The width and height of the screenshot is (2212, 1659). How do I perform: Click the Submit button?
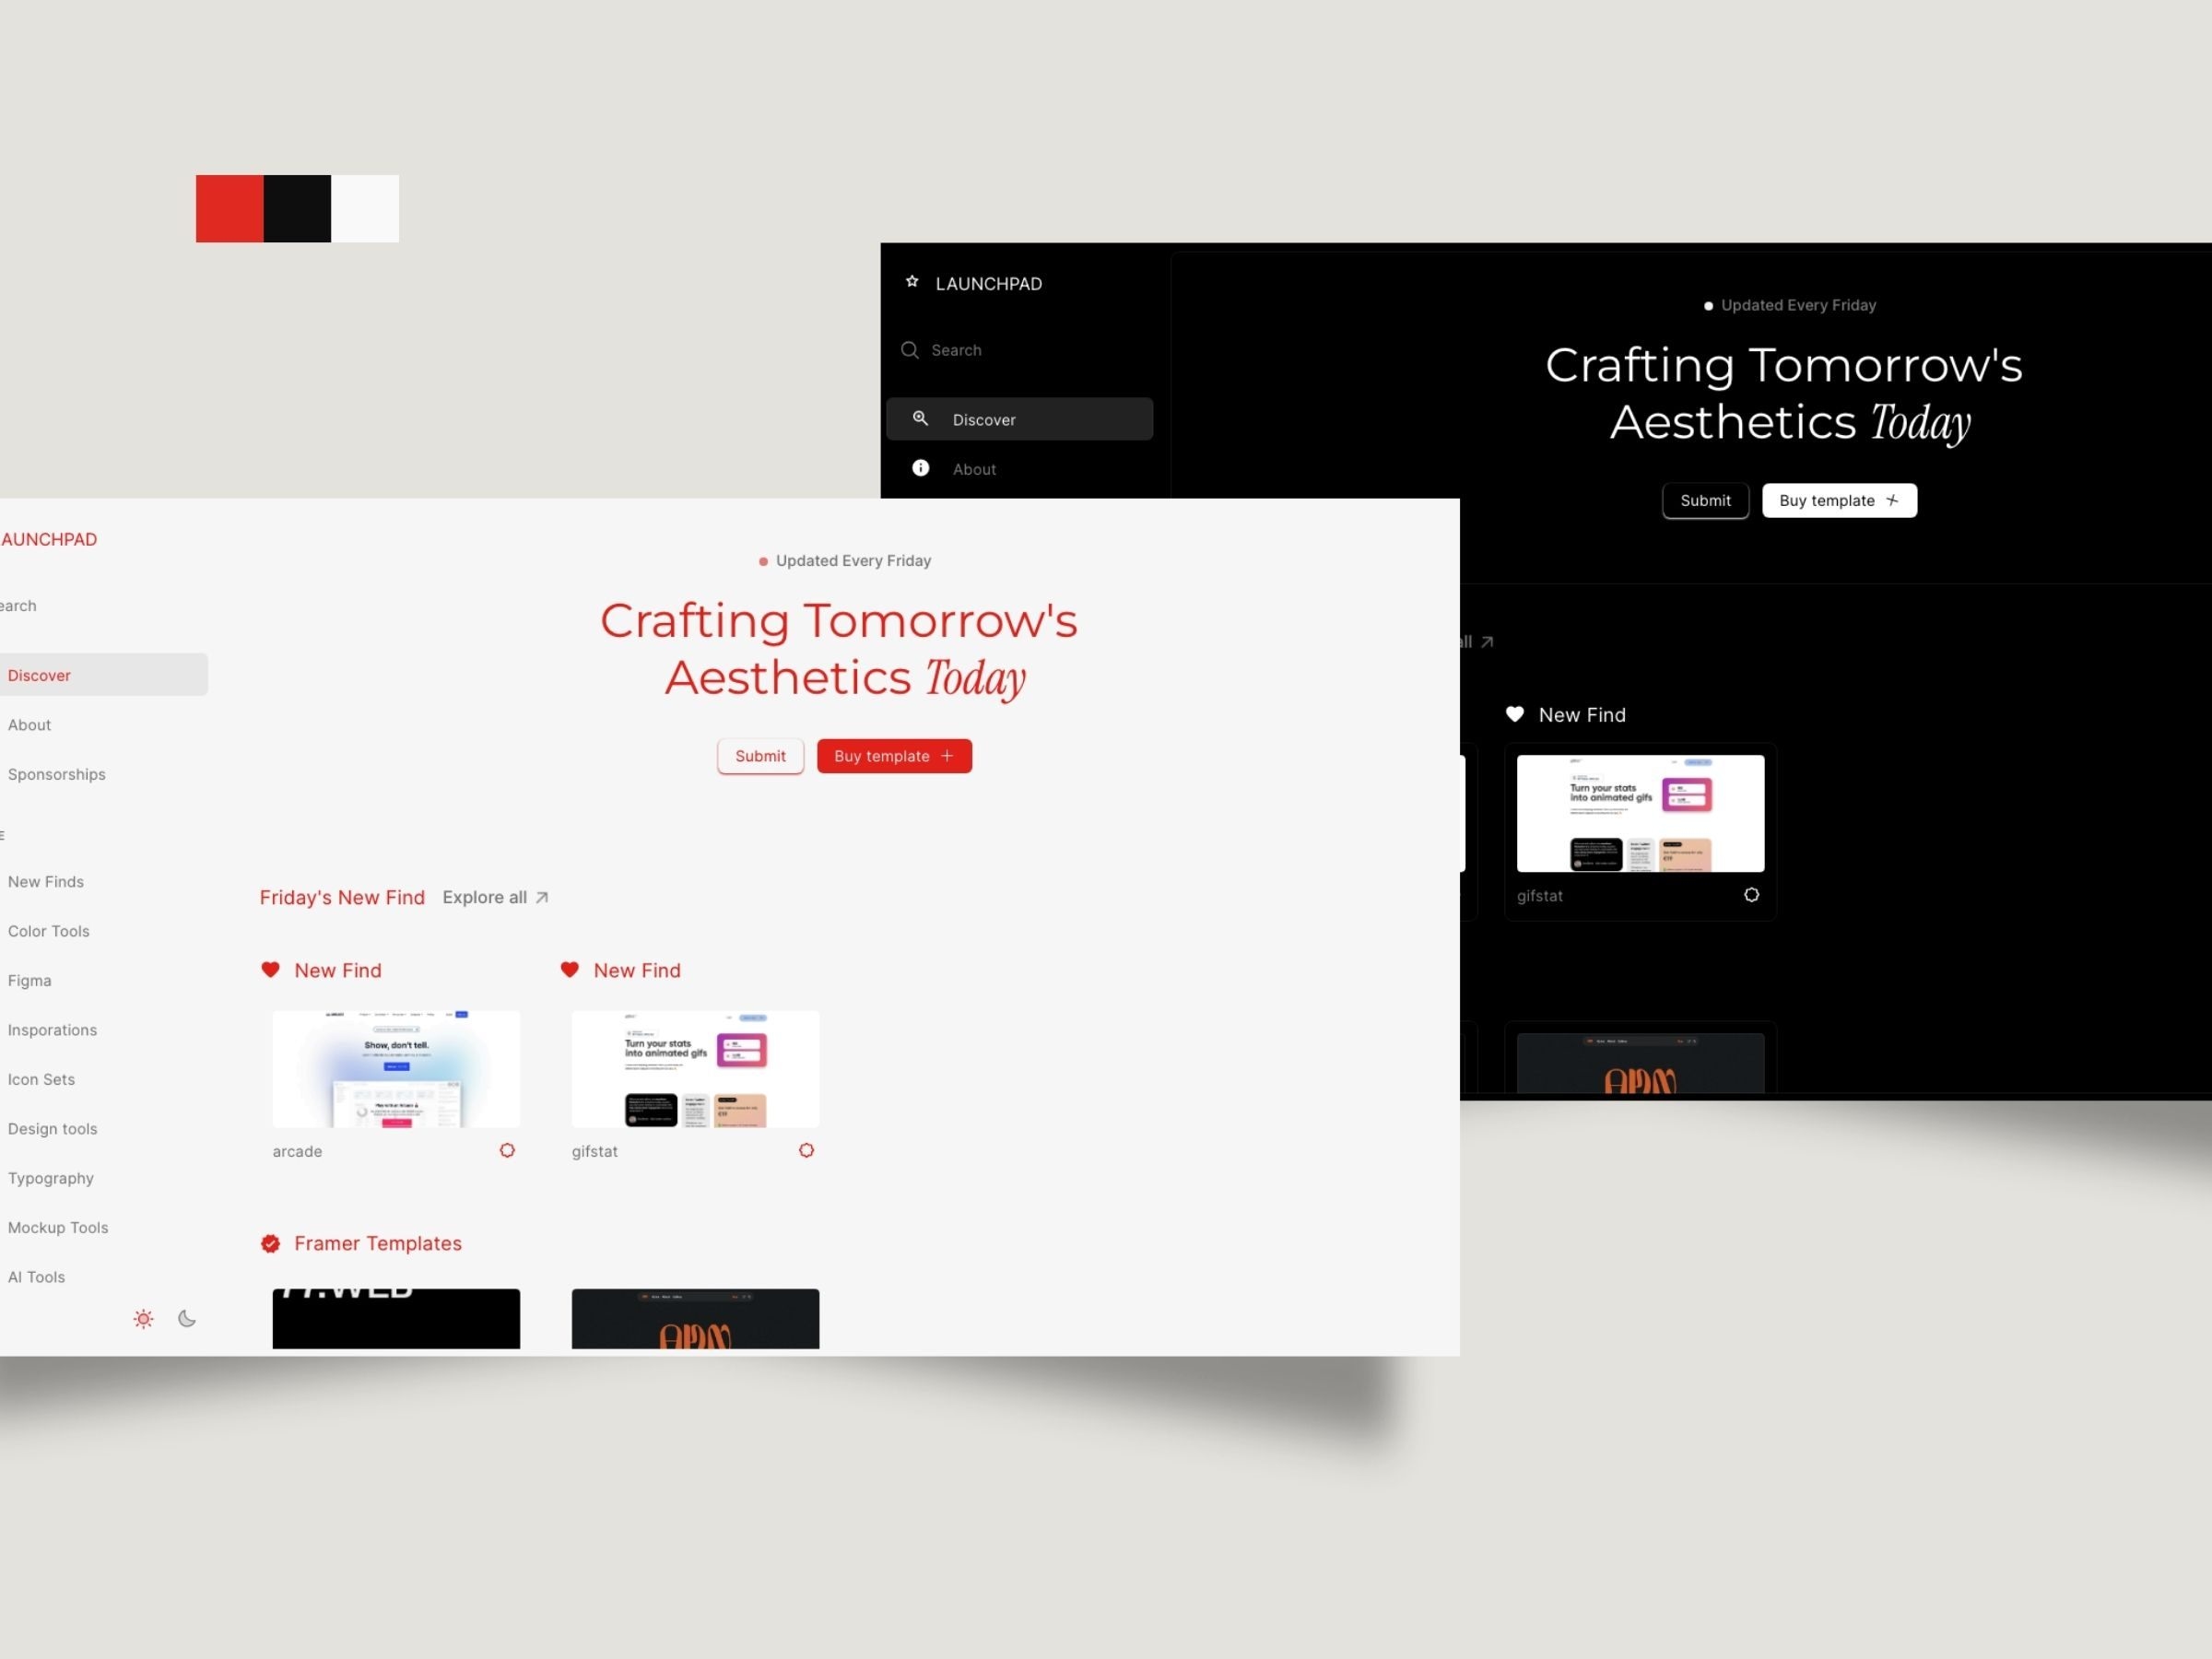[759, 757]
